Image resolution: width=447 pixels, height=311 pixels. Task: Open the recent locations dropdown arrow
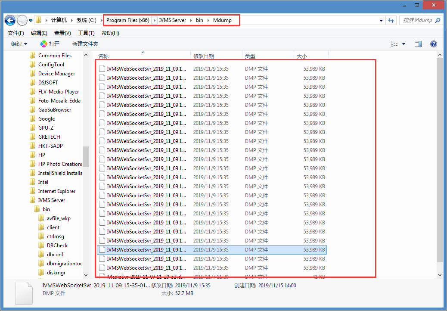(31, 21)
